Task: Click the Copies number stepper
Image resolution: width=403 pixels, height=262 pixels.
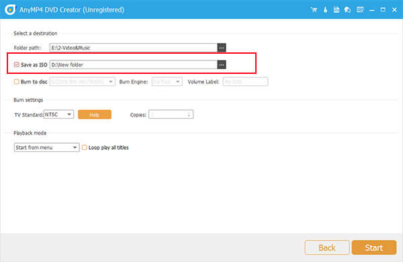Action: 171,114
